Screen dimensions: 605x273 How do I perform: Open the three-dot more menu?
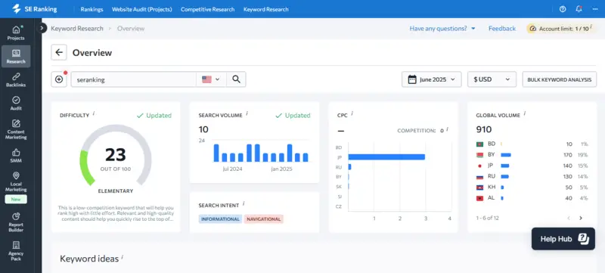click(x=594, y=9)
